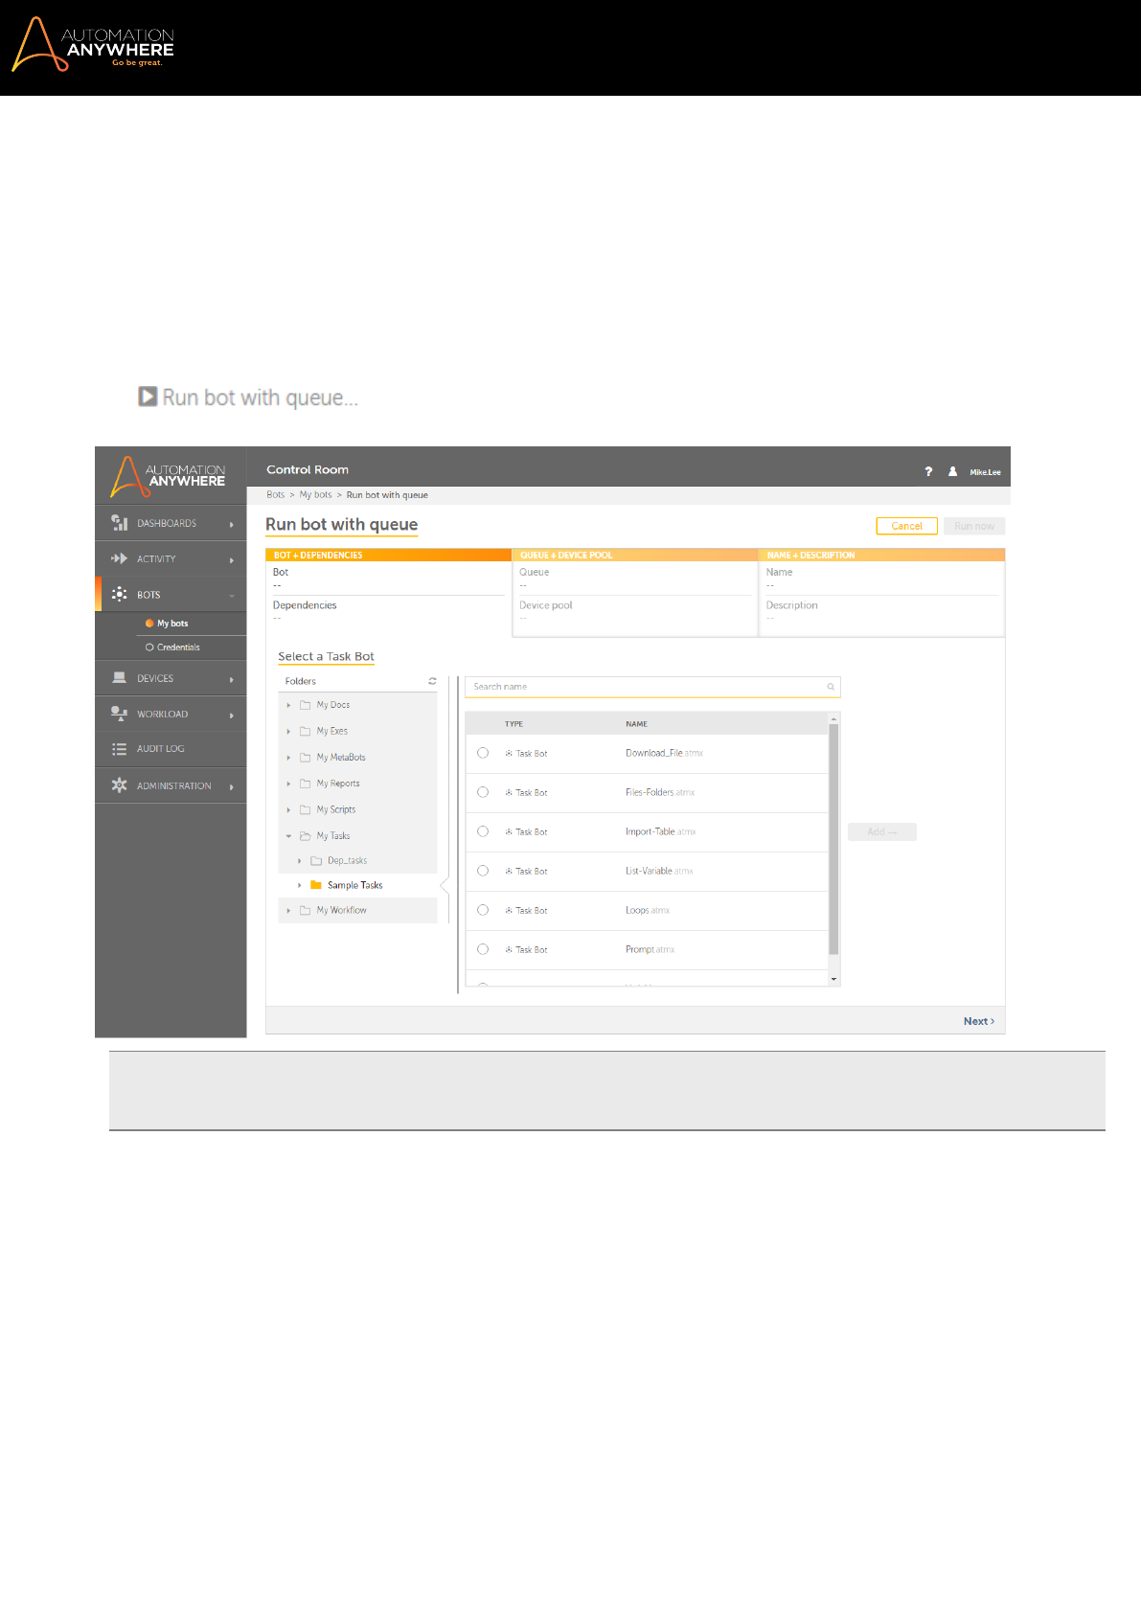Click the search magnifier icon

[831, 687]
